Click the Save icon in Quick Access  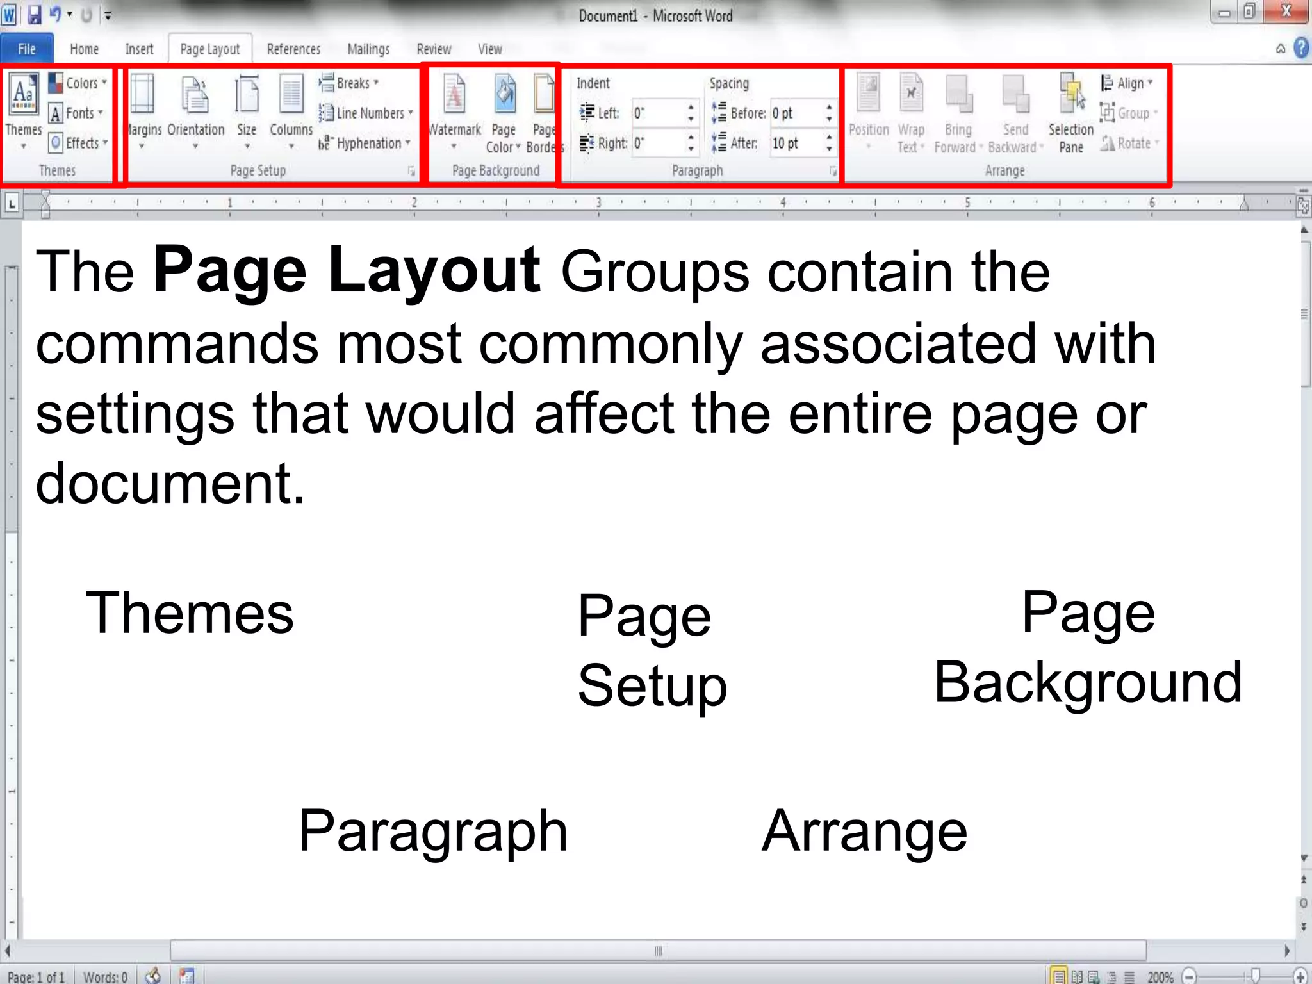35,14
